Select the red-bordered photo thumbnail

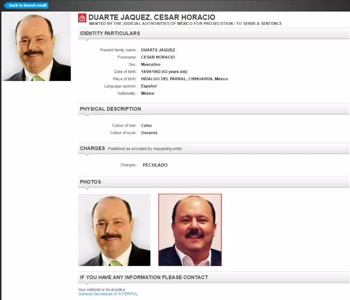click(x=190, y=230)
